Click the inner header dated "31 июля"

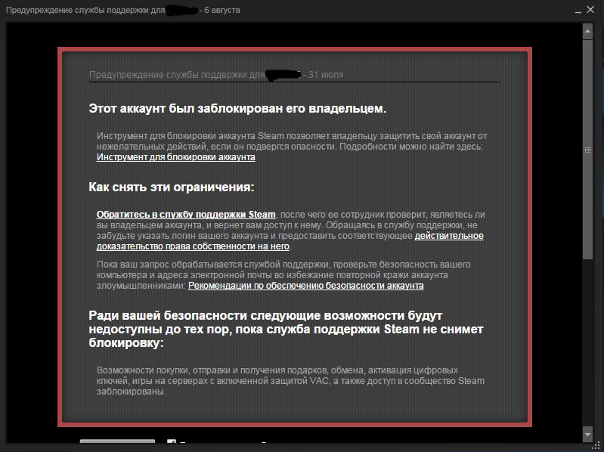click(216, 75)
